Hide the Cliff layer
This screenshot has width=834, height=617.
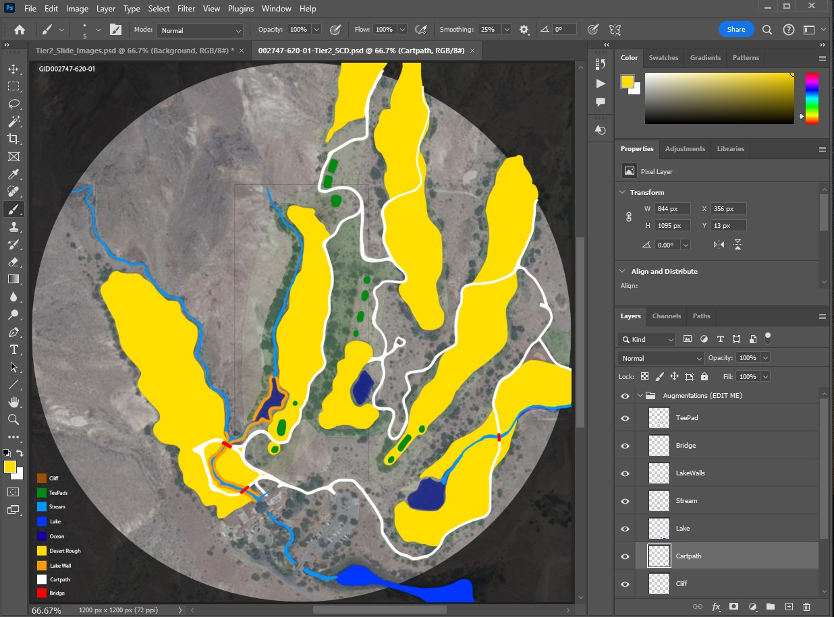click(x=625, y=584)
